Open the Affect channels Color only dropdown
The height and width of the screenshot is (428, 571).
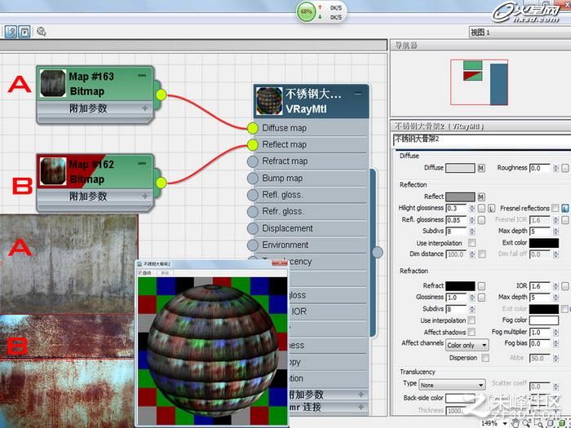[x=467, y=345]
